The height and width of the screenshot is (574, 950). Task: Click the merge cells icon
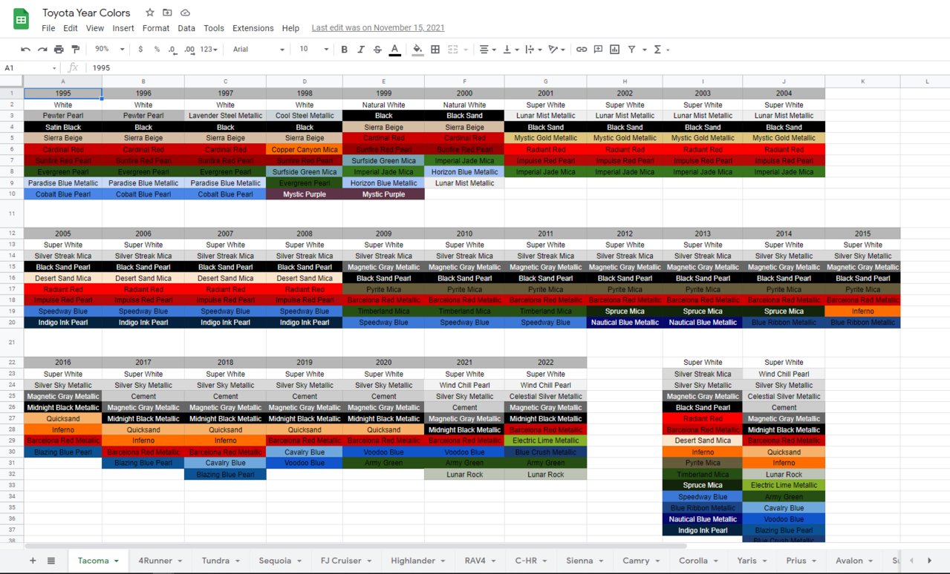coord(452,49)
